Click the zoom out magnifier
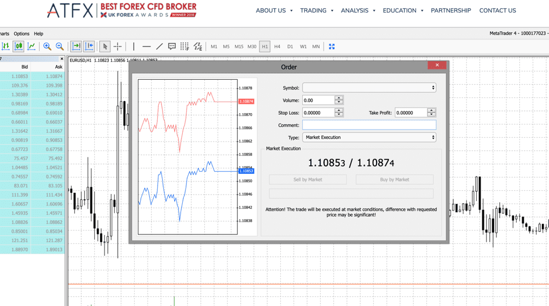 [60, 46]
